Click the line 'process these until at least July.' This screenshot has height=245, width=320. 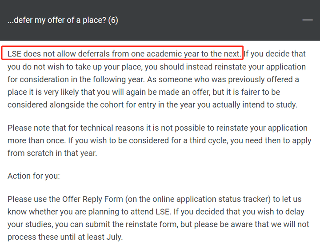(65, 237)
